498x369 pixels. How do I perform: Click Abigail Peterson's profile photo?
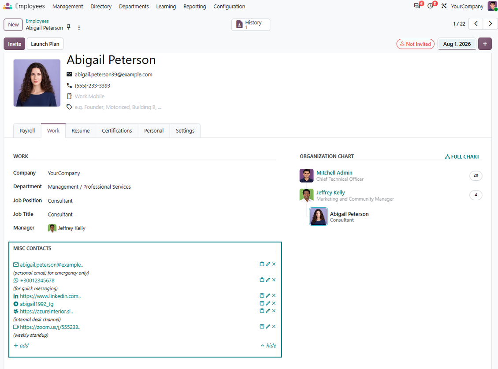37,82
